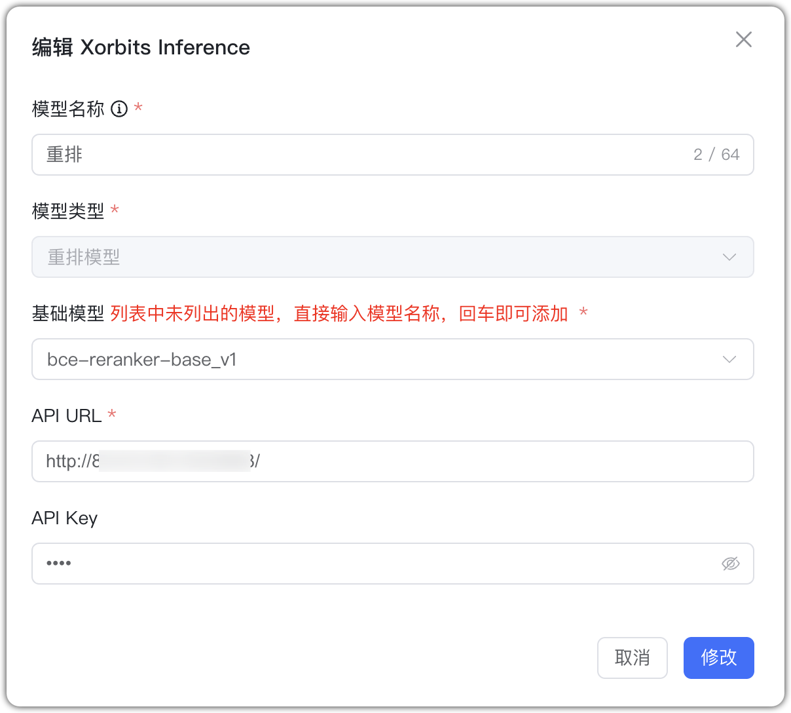This screenshot has height=713, width=791.
Task: Expand the 基础模型 chevron arrow
Action: tap(729, 359)
